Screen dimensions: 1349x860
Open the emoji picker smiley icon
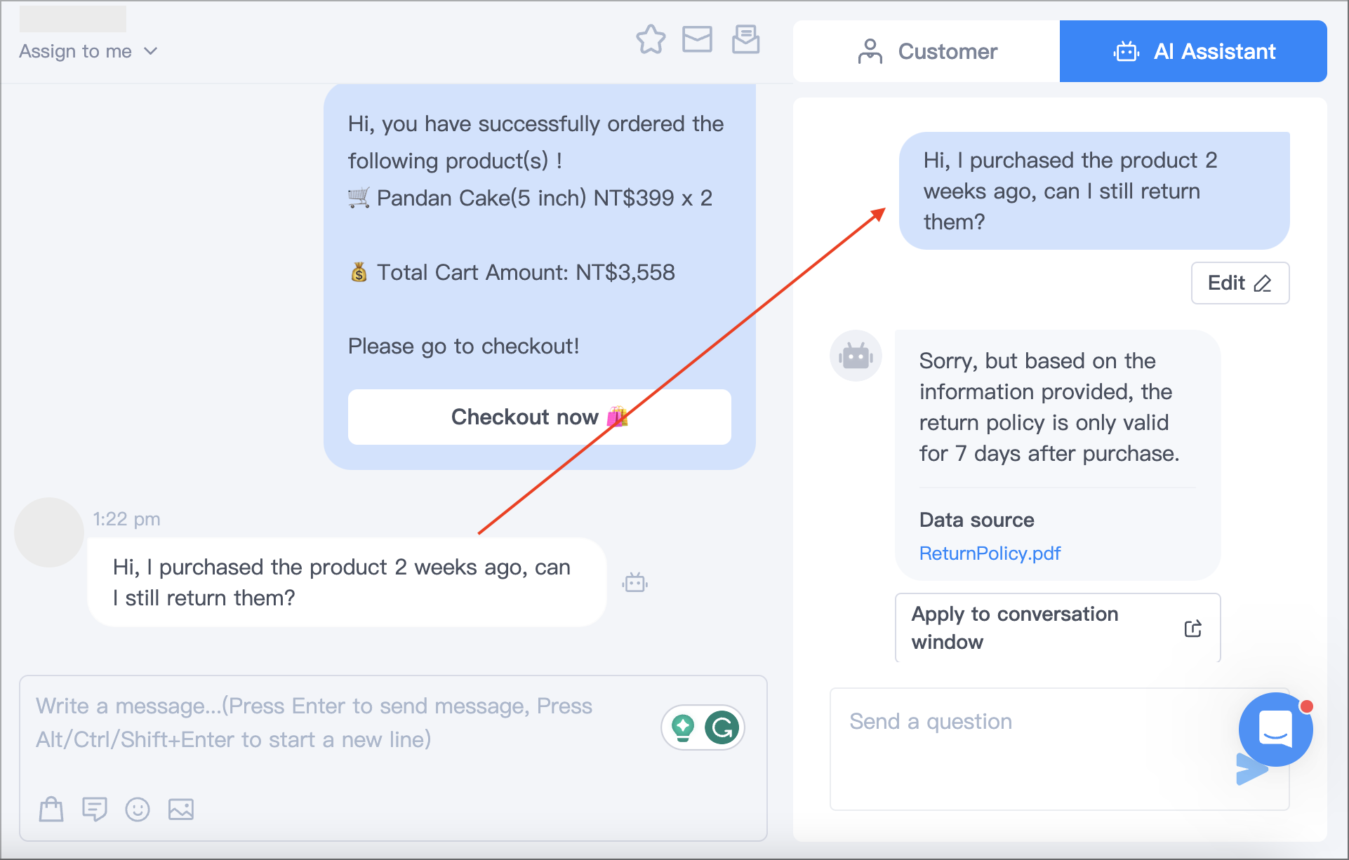(x=138, y=809)
